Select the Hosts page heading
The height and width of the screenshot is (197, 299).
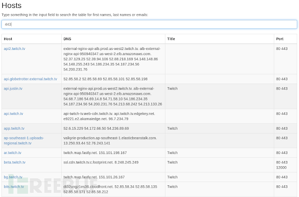click(x=12, y=5)
